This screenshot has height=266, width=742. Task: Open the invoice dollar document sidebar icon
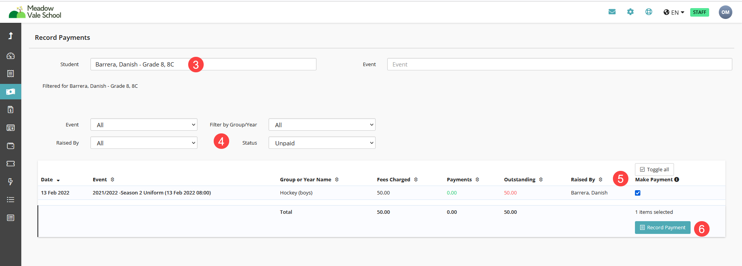(10, 109)
